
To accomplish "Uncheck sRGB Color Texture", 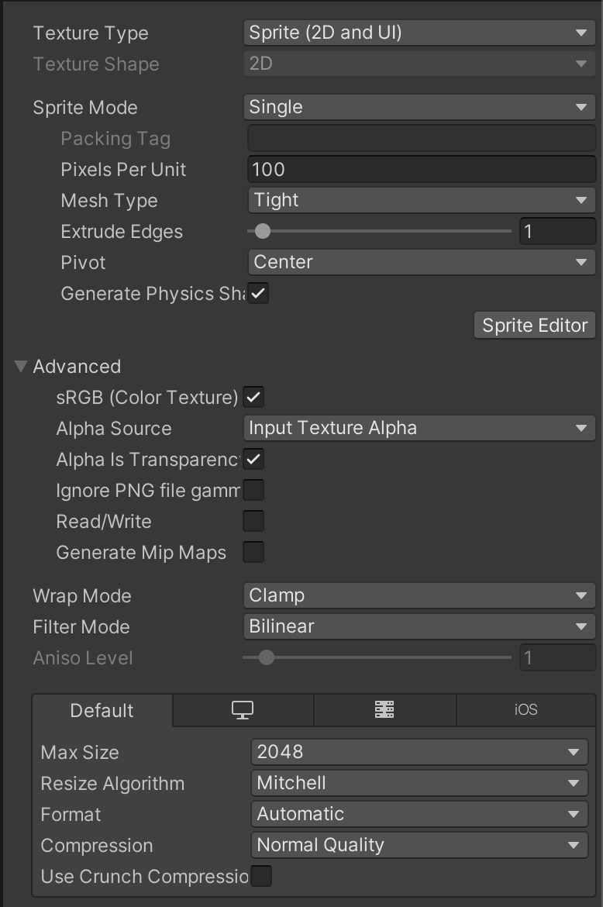I will point(253,397).
